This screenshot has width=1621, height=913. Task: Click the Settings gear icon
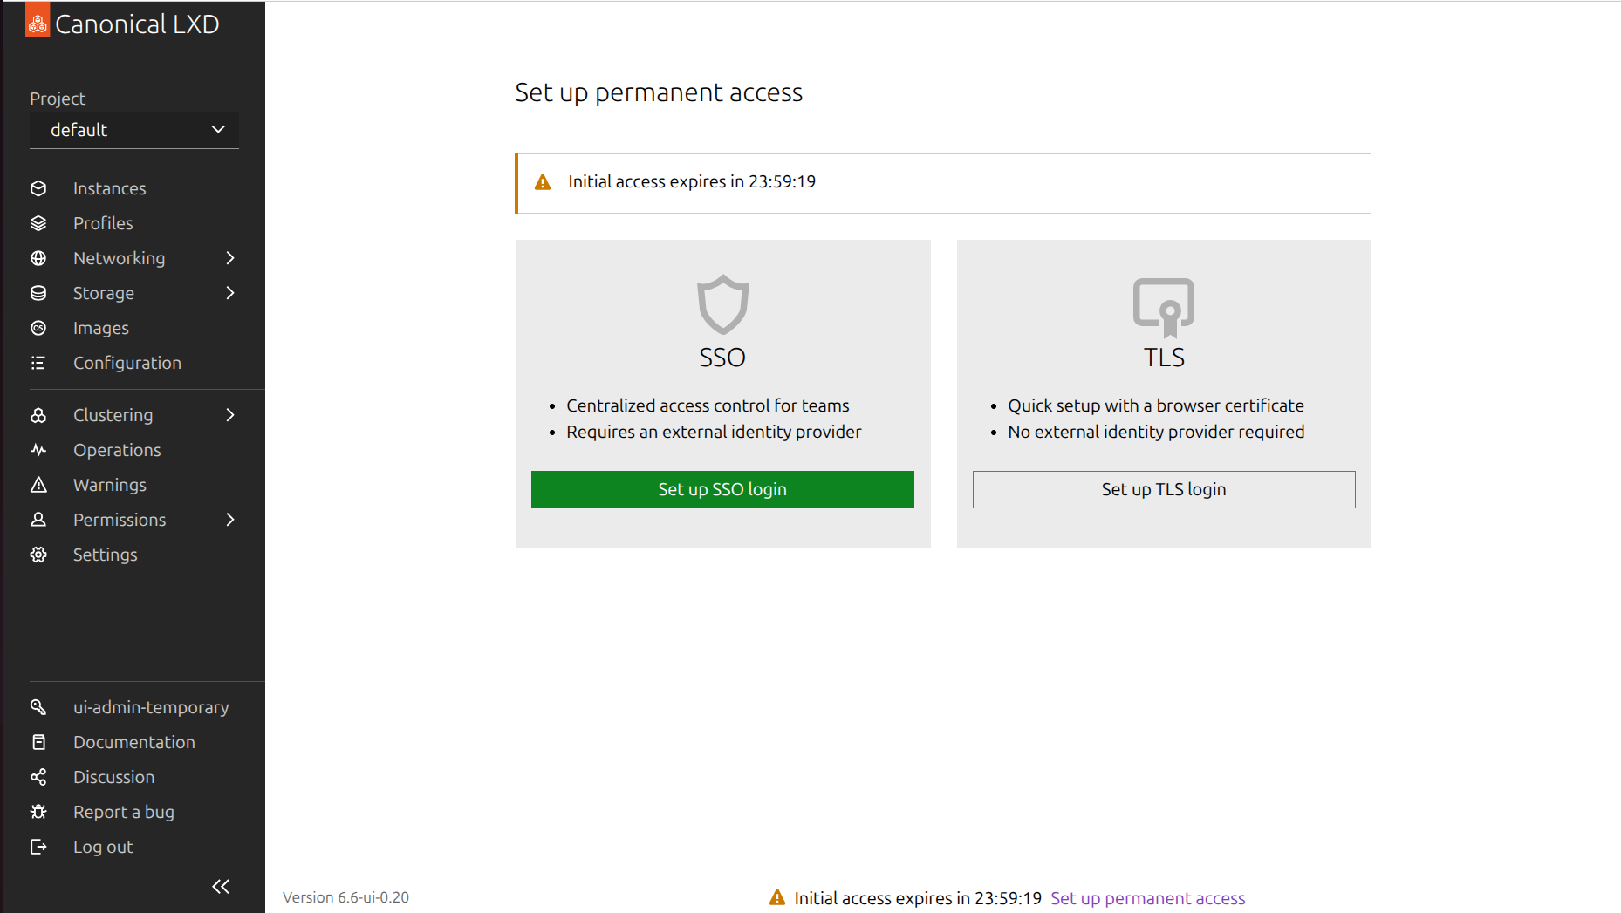(x=38, y=555)
